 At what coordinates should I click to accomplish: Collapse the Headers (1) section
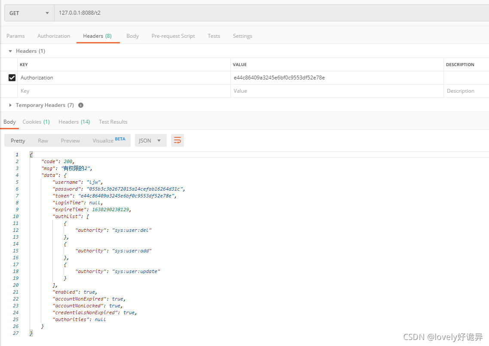click(10, 51)
